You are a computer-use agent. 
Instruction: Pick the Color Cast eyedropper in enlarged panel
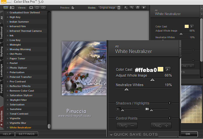(x=168, y=69)
